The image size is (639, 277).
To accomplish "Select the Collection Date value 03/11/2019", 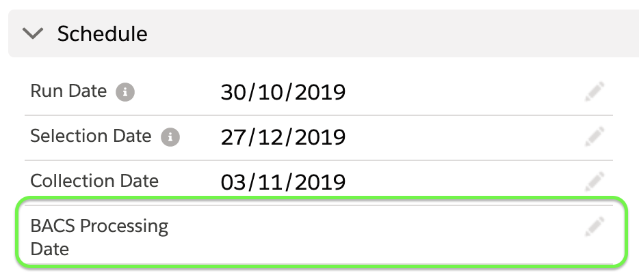I will (x=283, y=182).
